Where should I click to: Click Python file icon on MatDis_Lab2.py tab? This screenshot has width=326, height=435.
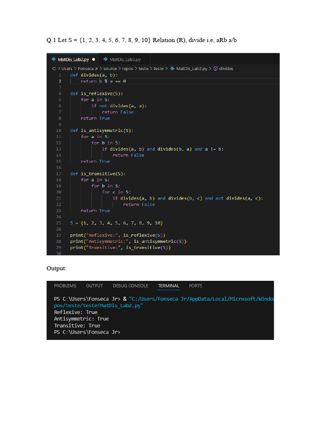[54, 59]
